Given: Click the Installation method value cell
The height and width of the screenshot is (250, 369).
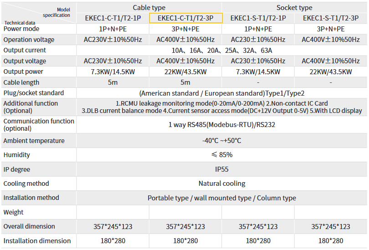Looking at the screenshot, I should pyautogui.click(x=222, y=198).
